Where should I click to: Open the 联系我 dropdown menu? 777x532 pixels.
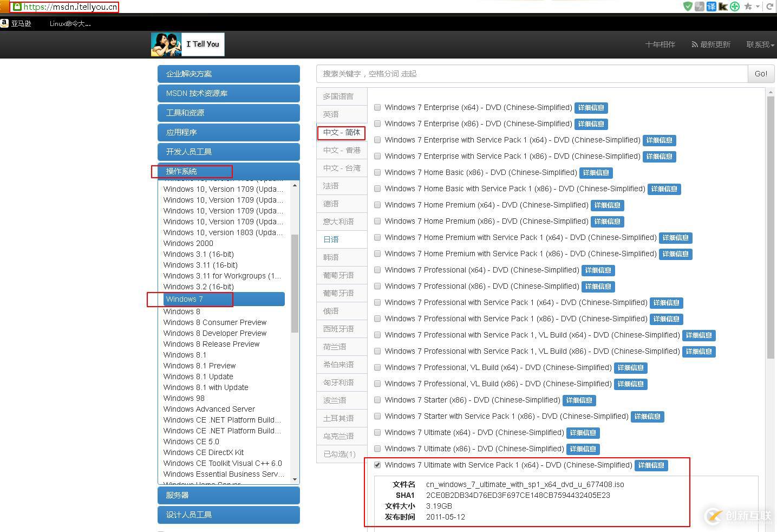coord(760,44)
